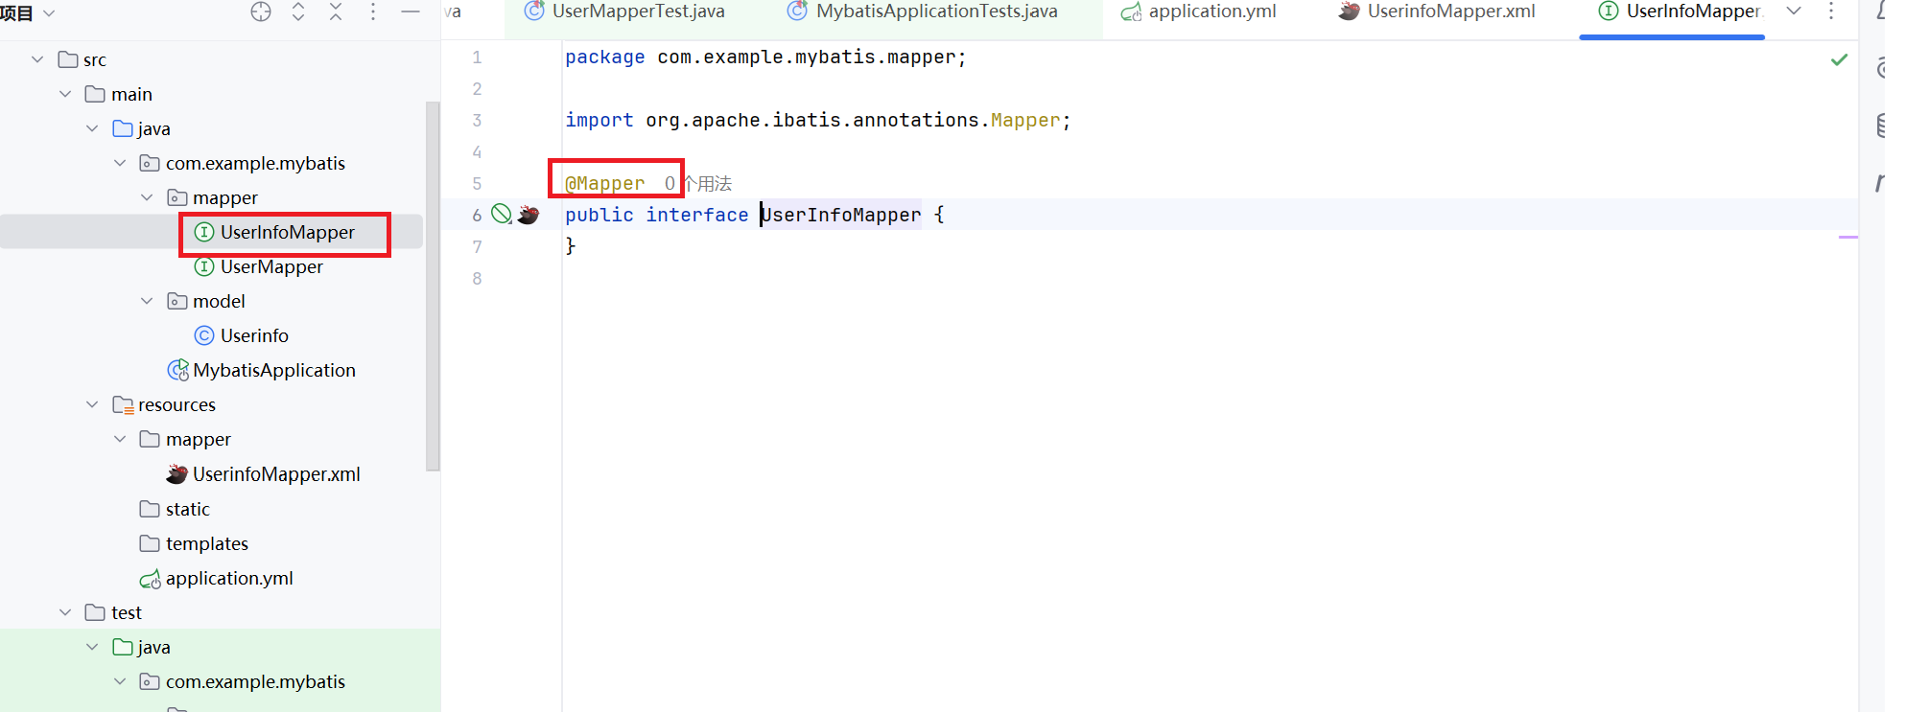Click the '0 个用法' usages hint
This screenshot has height=712, width=1927.
pos(697,183)
